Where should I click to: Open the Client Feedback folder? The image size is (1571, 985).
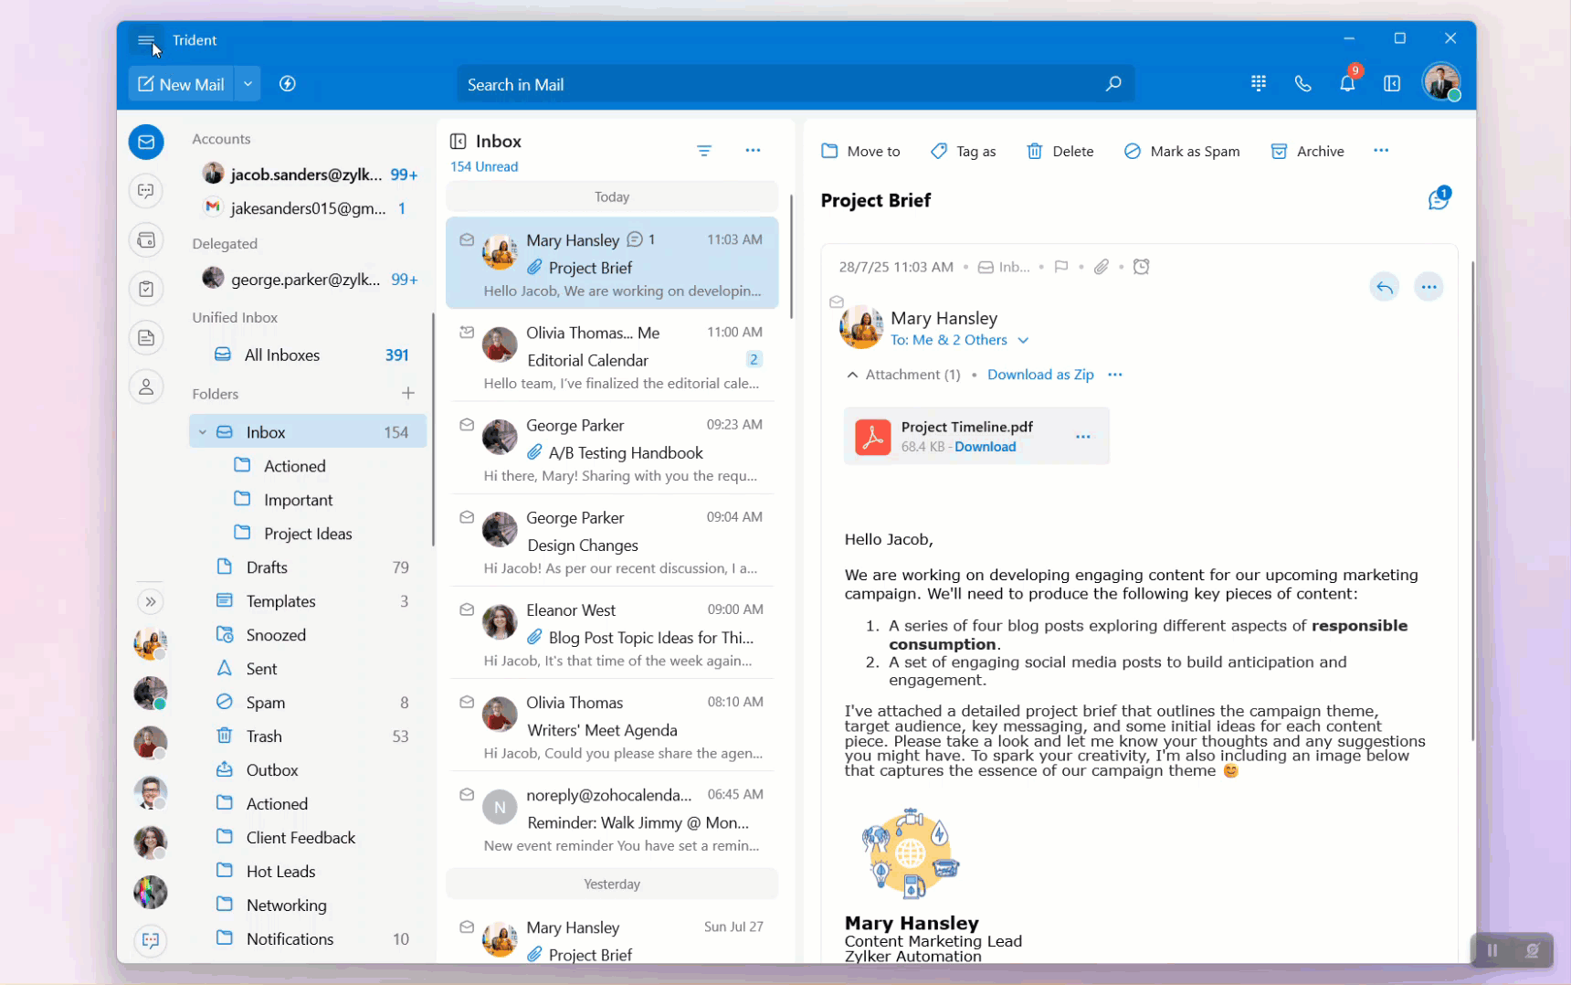[x=309, y=838]
